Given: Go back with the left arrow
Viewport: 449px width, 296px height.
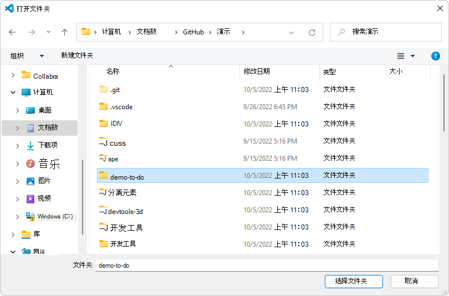Looking at the screenshot, I should click(12, 32).
